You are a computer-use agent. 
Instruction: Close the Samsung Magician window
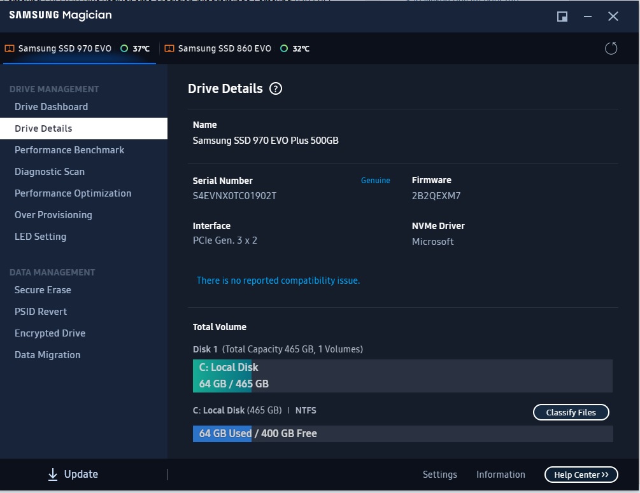coord(613,17)
